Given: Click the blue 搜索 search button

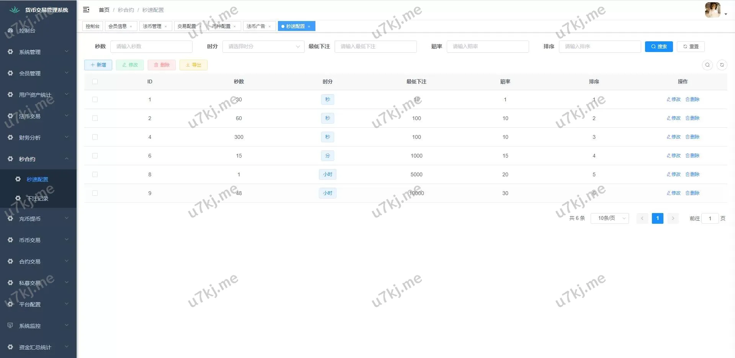Looking at the screenshot, I should tap(658, 47).
